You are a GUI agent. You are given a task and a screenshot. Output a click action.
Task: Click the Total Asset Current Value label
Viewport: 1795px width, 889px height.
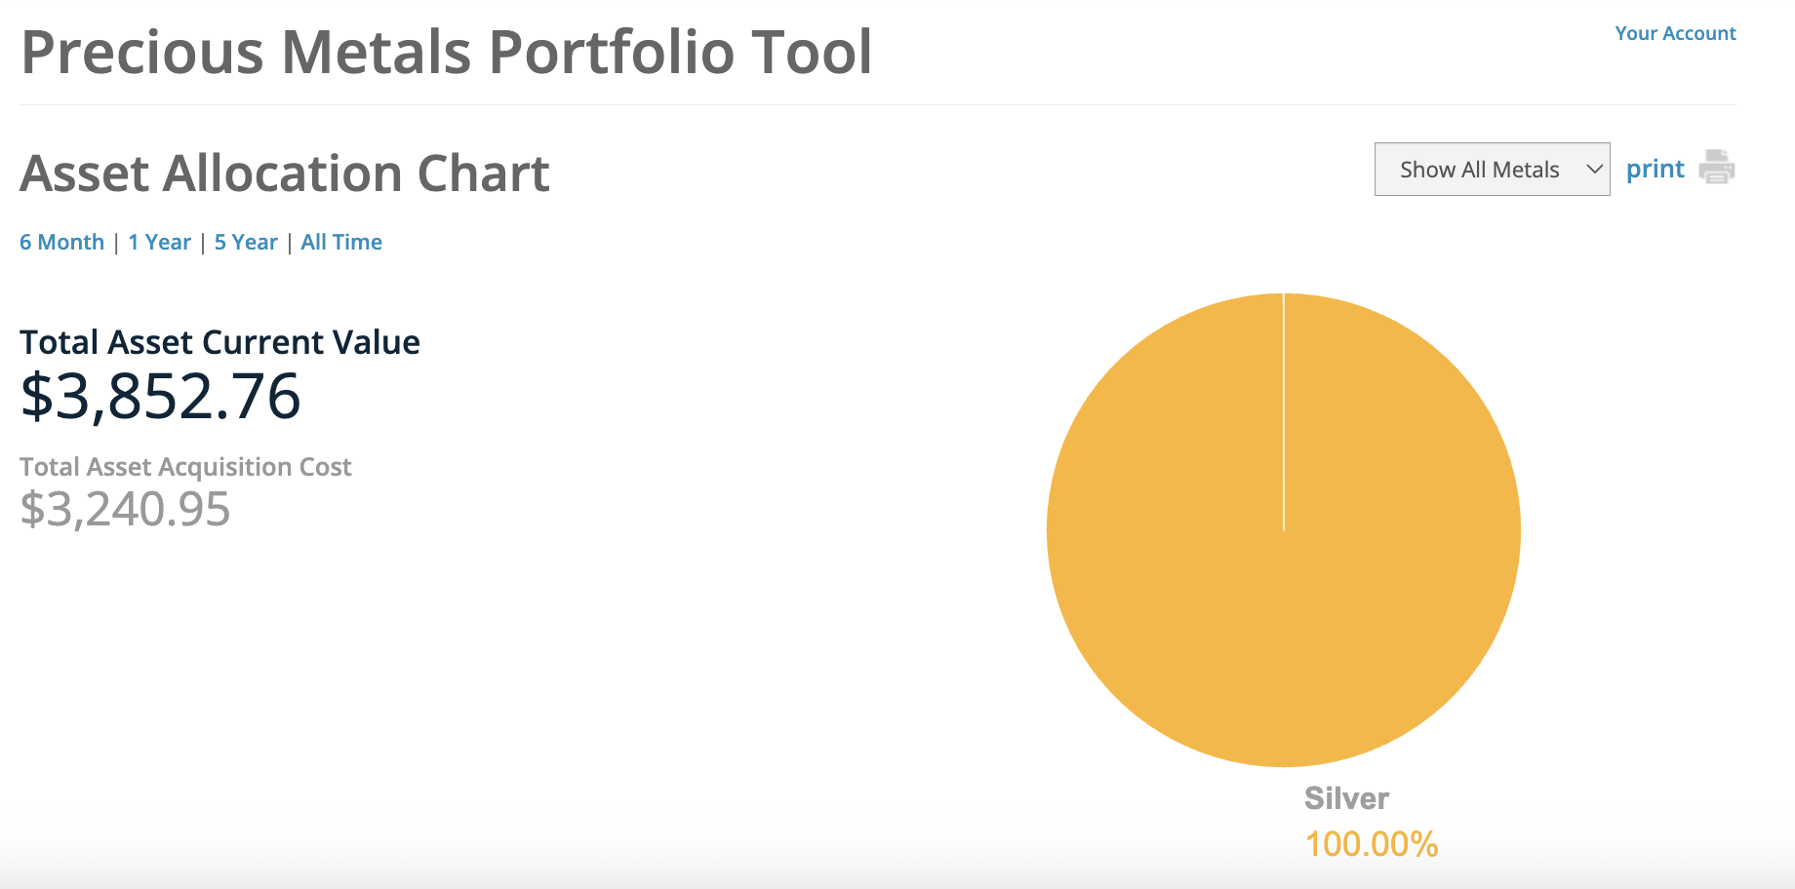click(219, 342)
